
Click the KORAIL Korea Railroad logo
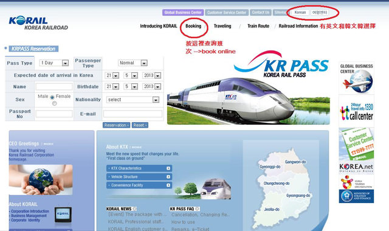click(x=38, y=23)
